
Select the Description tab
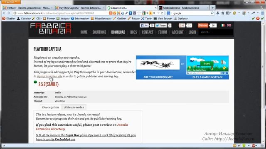51,107
